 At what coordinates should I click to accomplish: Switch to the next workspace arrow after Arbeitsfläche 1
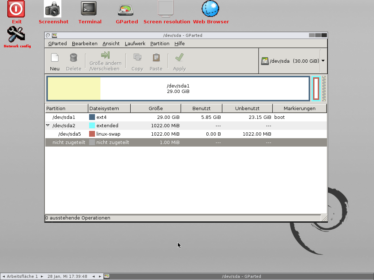tap(42, 276)
